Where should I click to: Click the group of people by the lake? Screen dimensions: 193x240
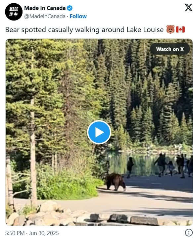pyautogui.click(x=173, y=165)
